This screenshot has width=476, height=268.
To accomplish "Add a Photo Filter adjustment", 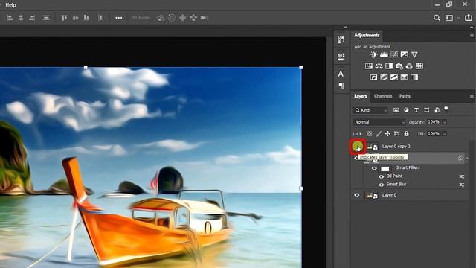I will tap(399, 66).
